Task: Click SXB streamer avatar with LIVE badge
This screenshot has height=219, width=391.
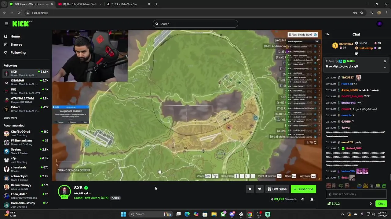Action: click(64, 192)
